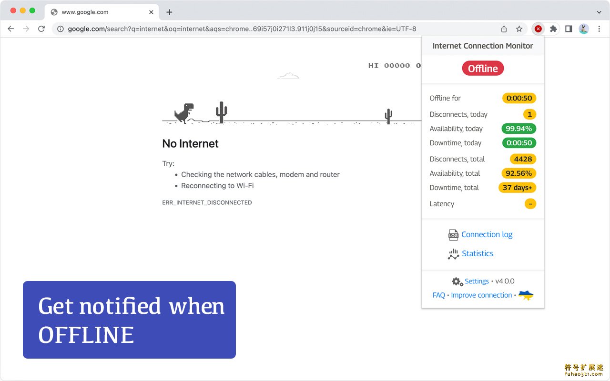Click the browser forward arrow
The width and height of the screenshot is (610, 381).
(x=26, y=29)
